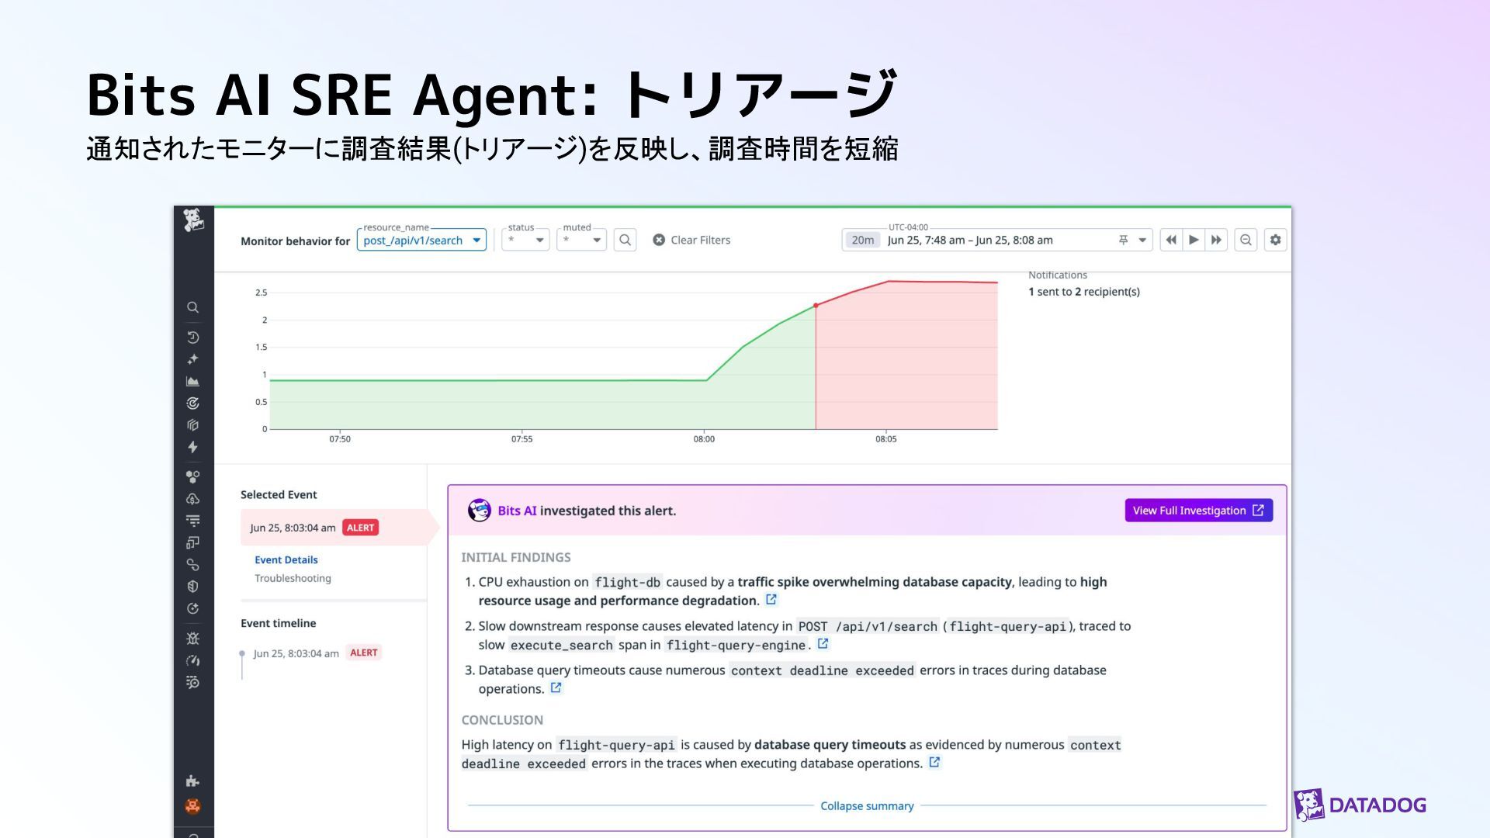Click the 20m time span badge
1490x838 pixels.
click(x=862, y=240)
